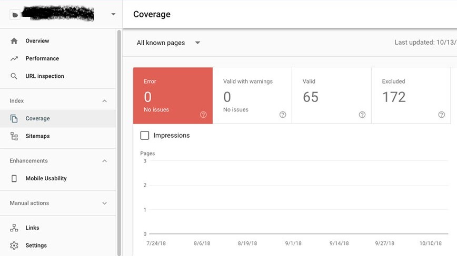
Task: Open the All known pages dropdown
Action: click(x=168, y=43)
